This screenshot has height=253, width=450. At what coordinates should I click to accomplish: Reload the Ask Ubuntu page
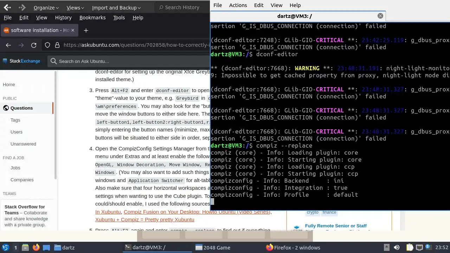click(x=34, y=45)
